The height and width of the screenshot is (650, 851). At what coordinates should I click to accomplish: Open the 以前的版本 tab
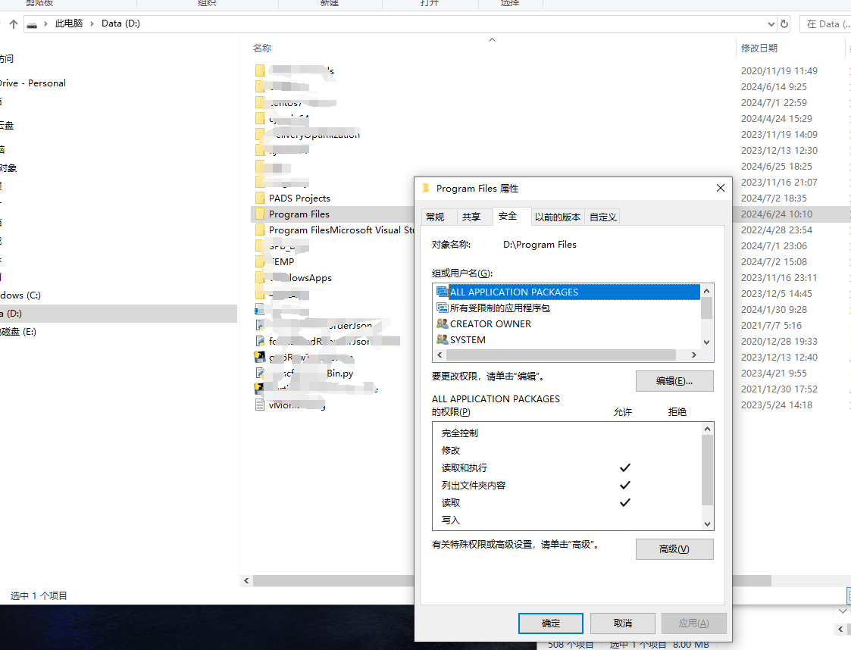[x=558, y=217]
